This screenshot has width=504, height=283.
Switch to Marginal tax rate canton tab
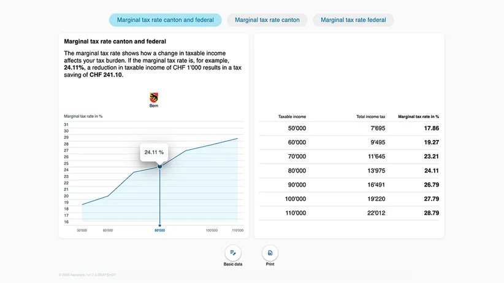point(267,20)
